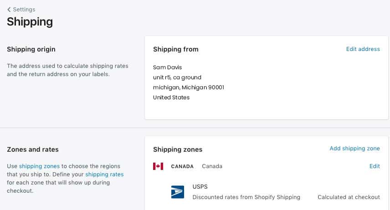The width and height of the screenshot is (390, 210).
Task: Edit the Canada shipping zone
Action: 375,166
